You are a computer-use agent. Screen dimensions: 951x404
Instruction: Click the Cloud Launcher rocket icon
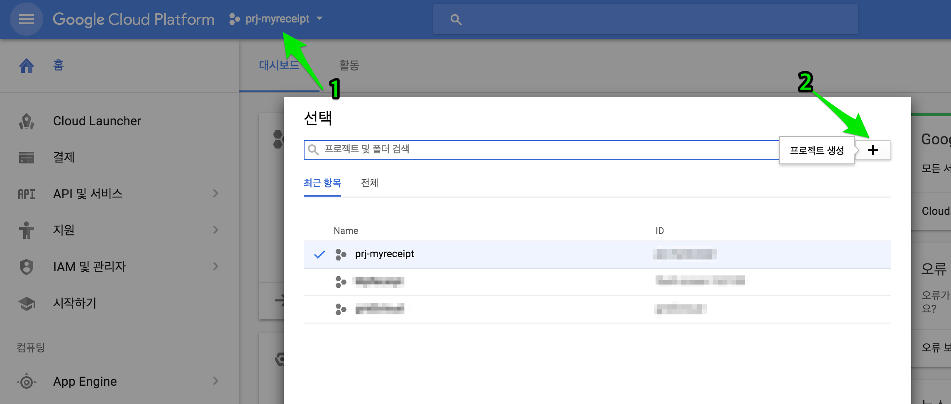click(27, 121)
